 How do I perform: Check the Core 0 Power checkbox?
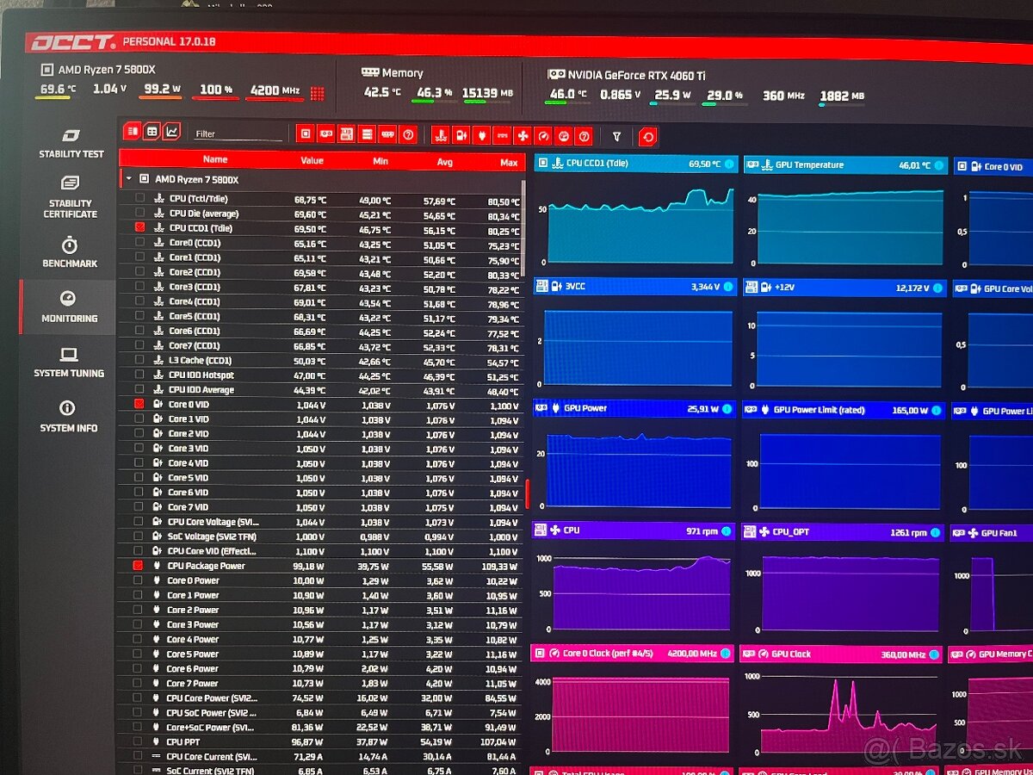(x=138, y=580)
